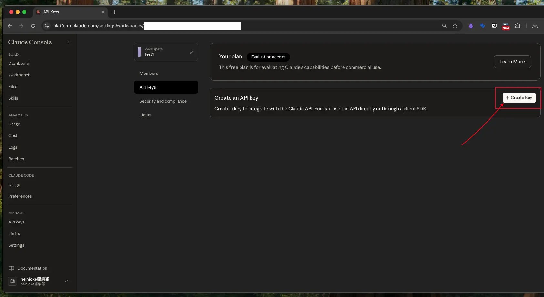Click the browser downloads icon

click(535, 26)
